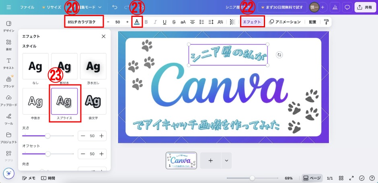Image resolution: width=378 pixels, height=183 pixels.
Task: Click the user profile avatar
Action: click(314, 7)
